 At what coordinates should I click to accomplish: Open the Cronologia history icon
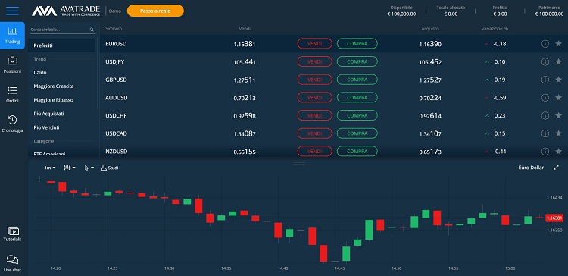pos(12,119)
